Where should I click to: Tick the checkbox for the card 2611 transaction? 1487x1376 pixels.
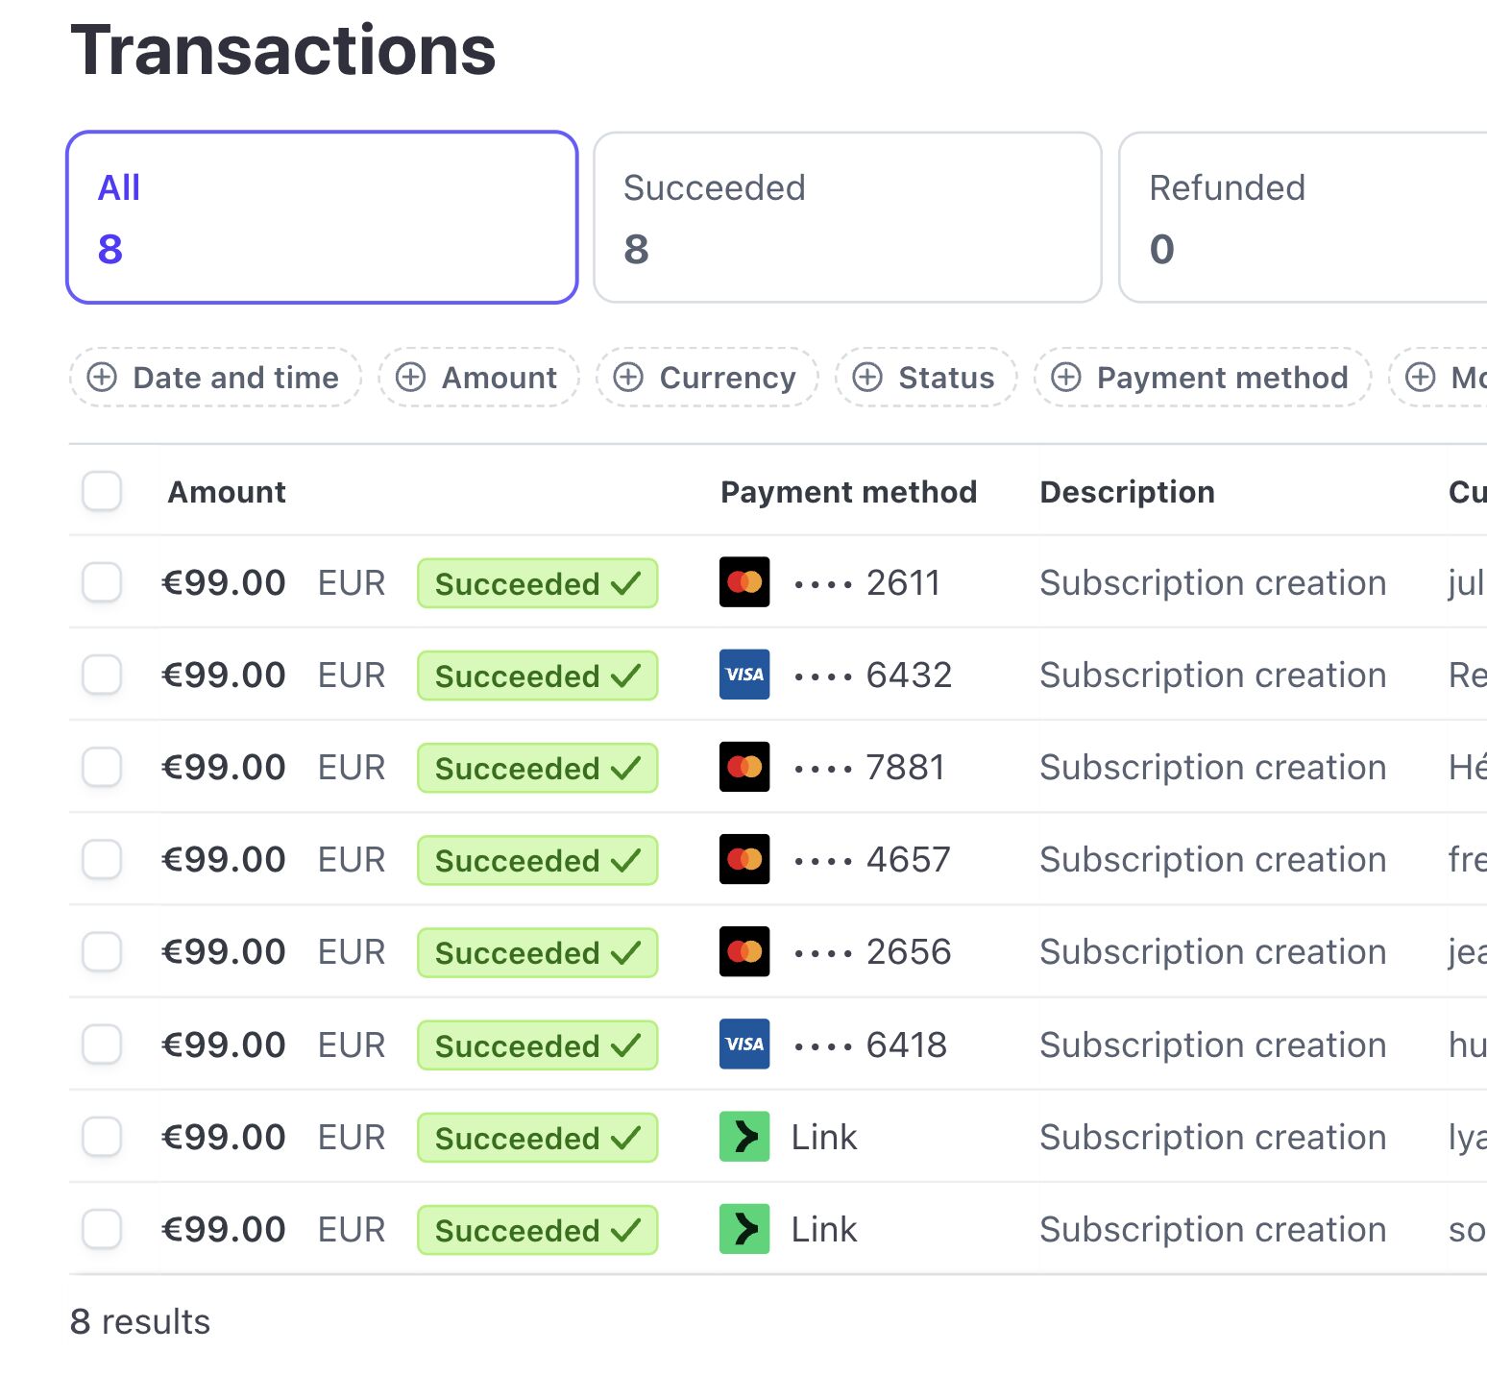pyautogui.click(x=102, y=582)
